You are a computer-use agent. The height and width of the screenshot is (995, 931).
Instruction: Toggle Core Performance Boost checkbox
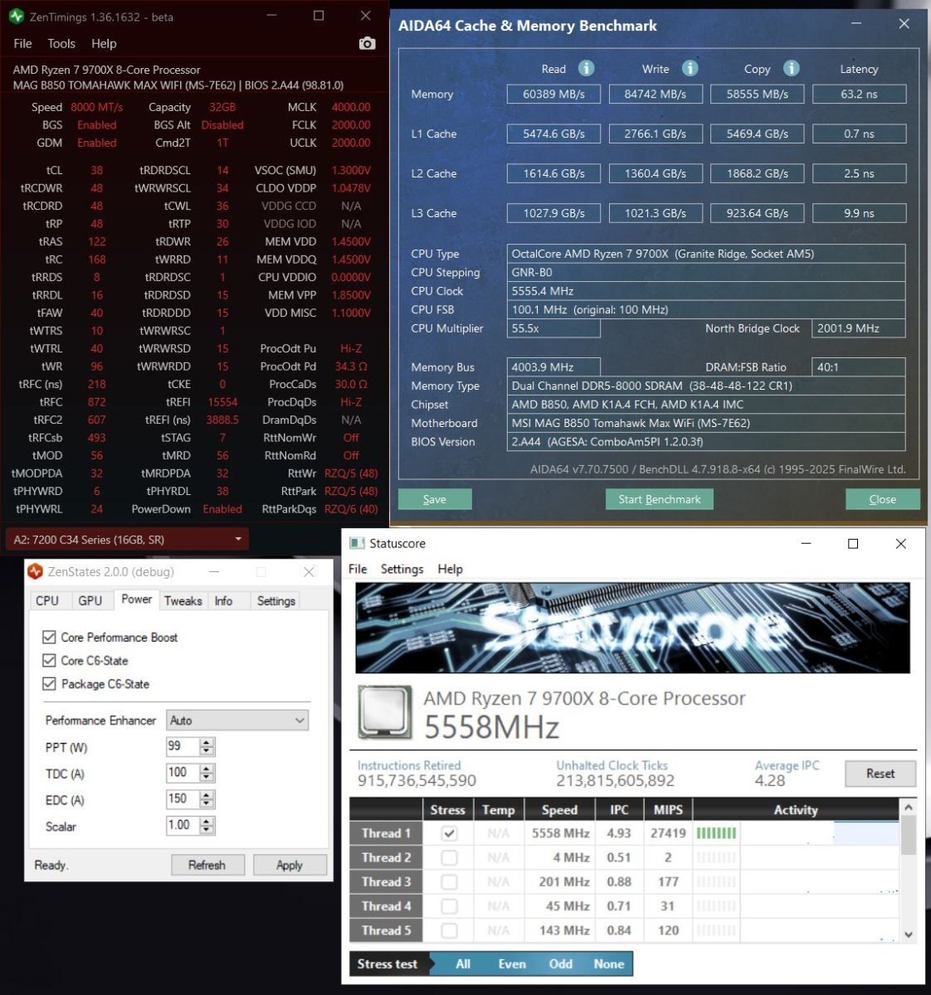[x=49, y=637]
